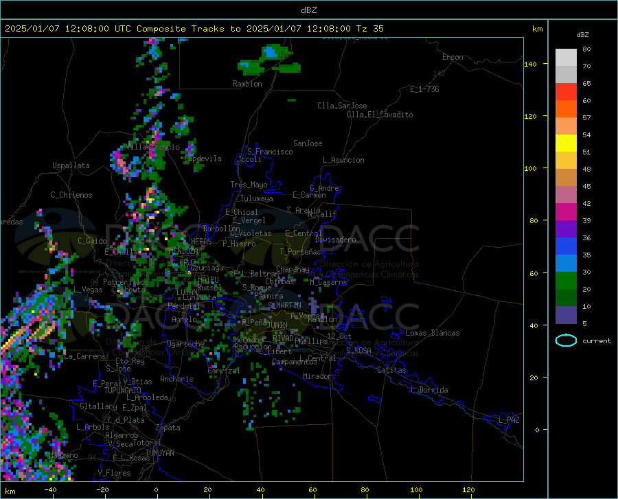The width and height of the screenshot is (618, 499).
Task: Click the cyan 'current' ellipse legend icon
Action: point(566,340)
